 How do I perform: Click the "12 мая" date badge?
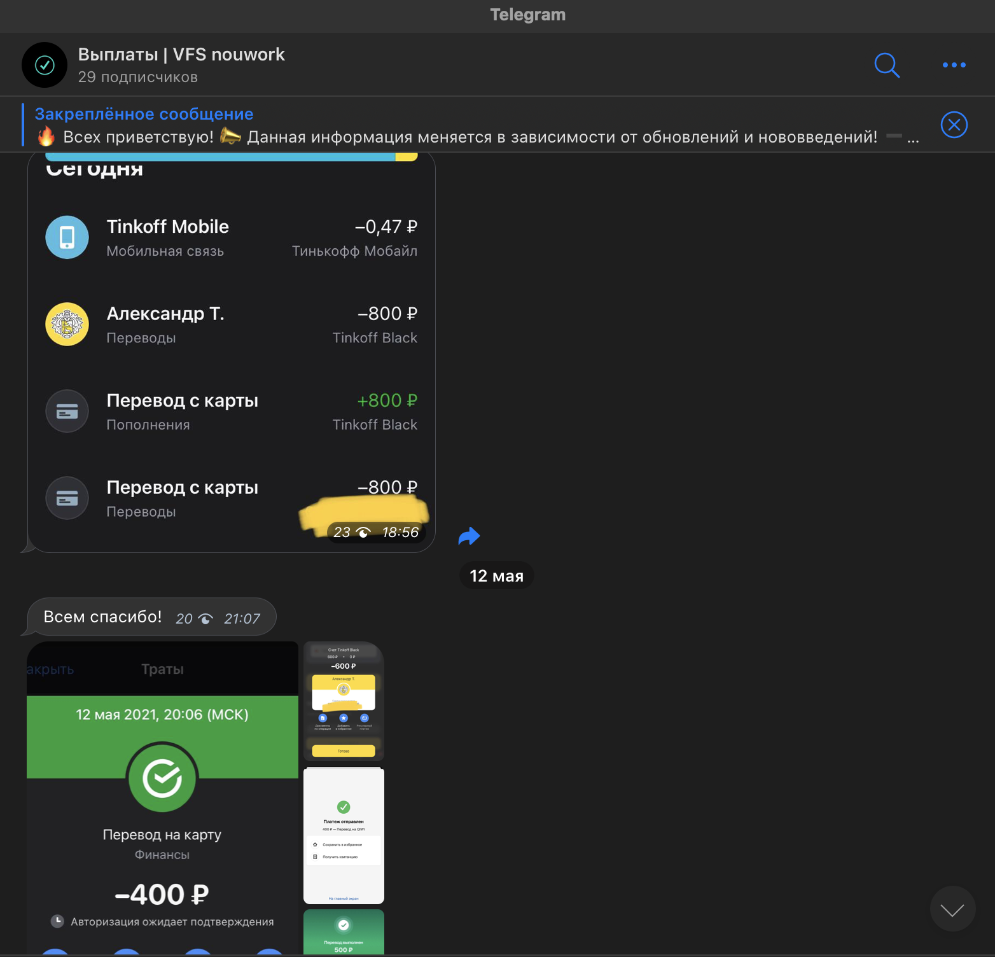click(x=496, y=576)
